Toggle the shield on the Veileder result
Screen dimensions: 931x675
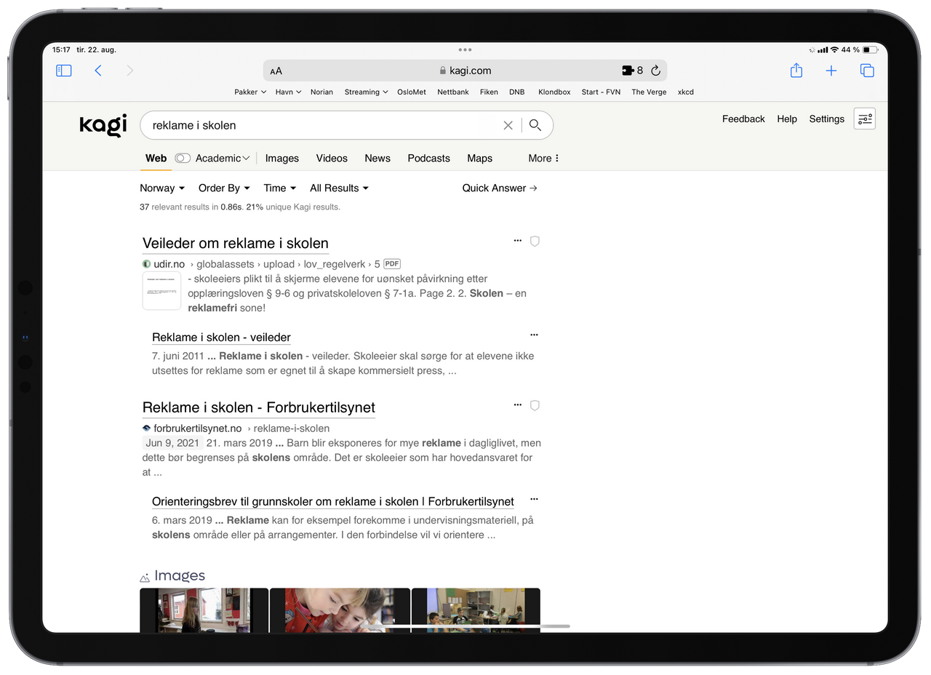[x=535, y=241]
